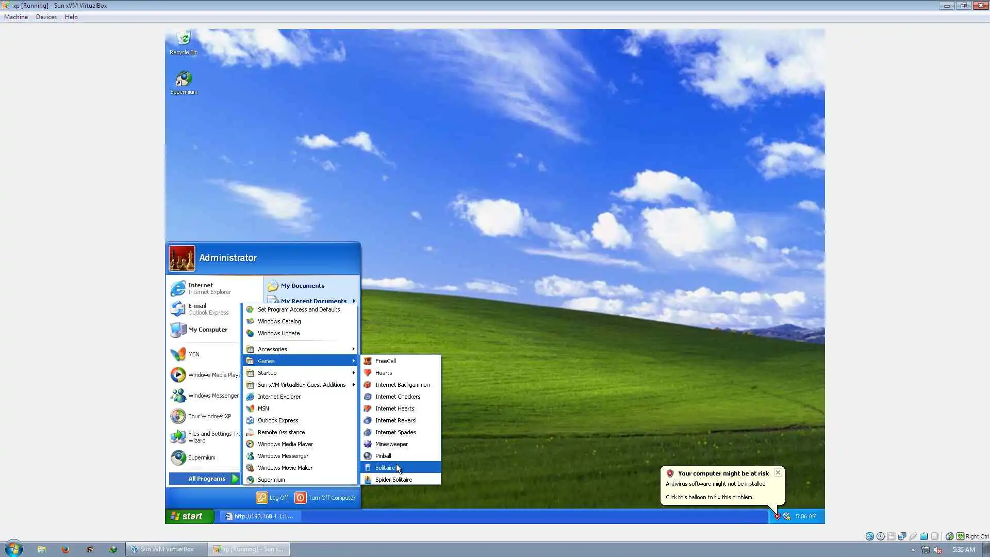Screen dimensions: 990x557
Task: Launch Minesweeper from the Games menu
Action: point(391,444)
